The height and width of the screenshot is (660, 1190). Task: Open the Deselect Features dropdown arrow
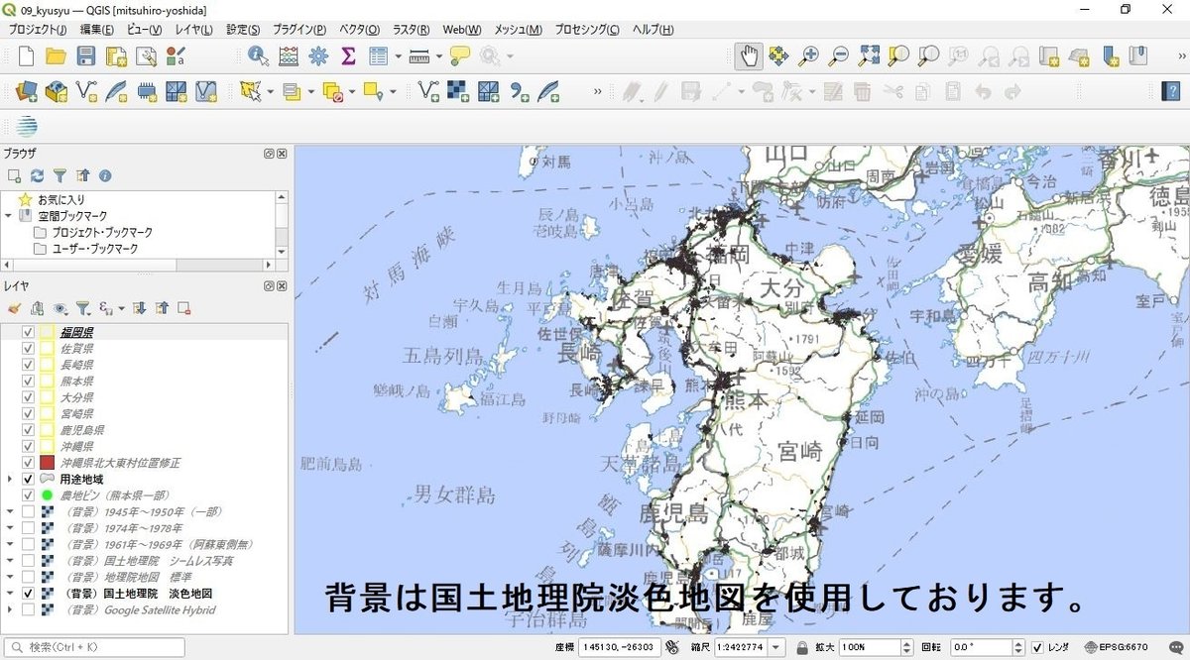coord(352,92)
